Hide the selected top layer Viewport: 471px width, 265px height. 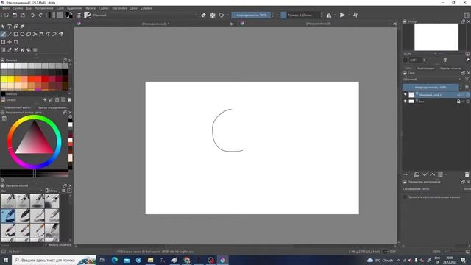click(x=406, y=95)
